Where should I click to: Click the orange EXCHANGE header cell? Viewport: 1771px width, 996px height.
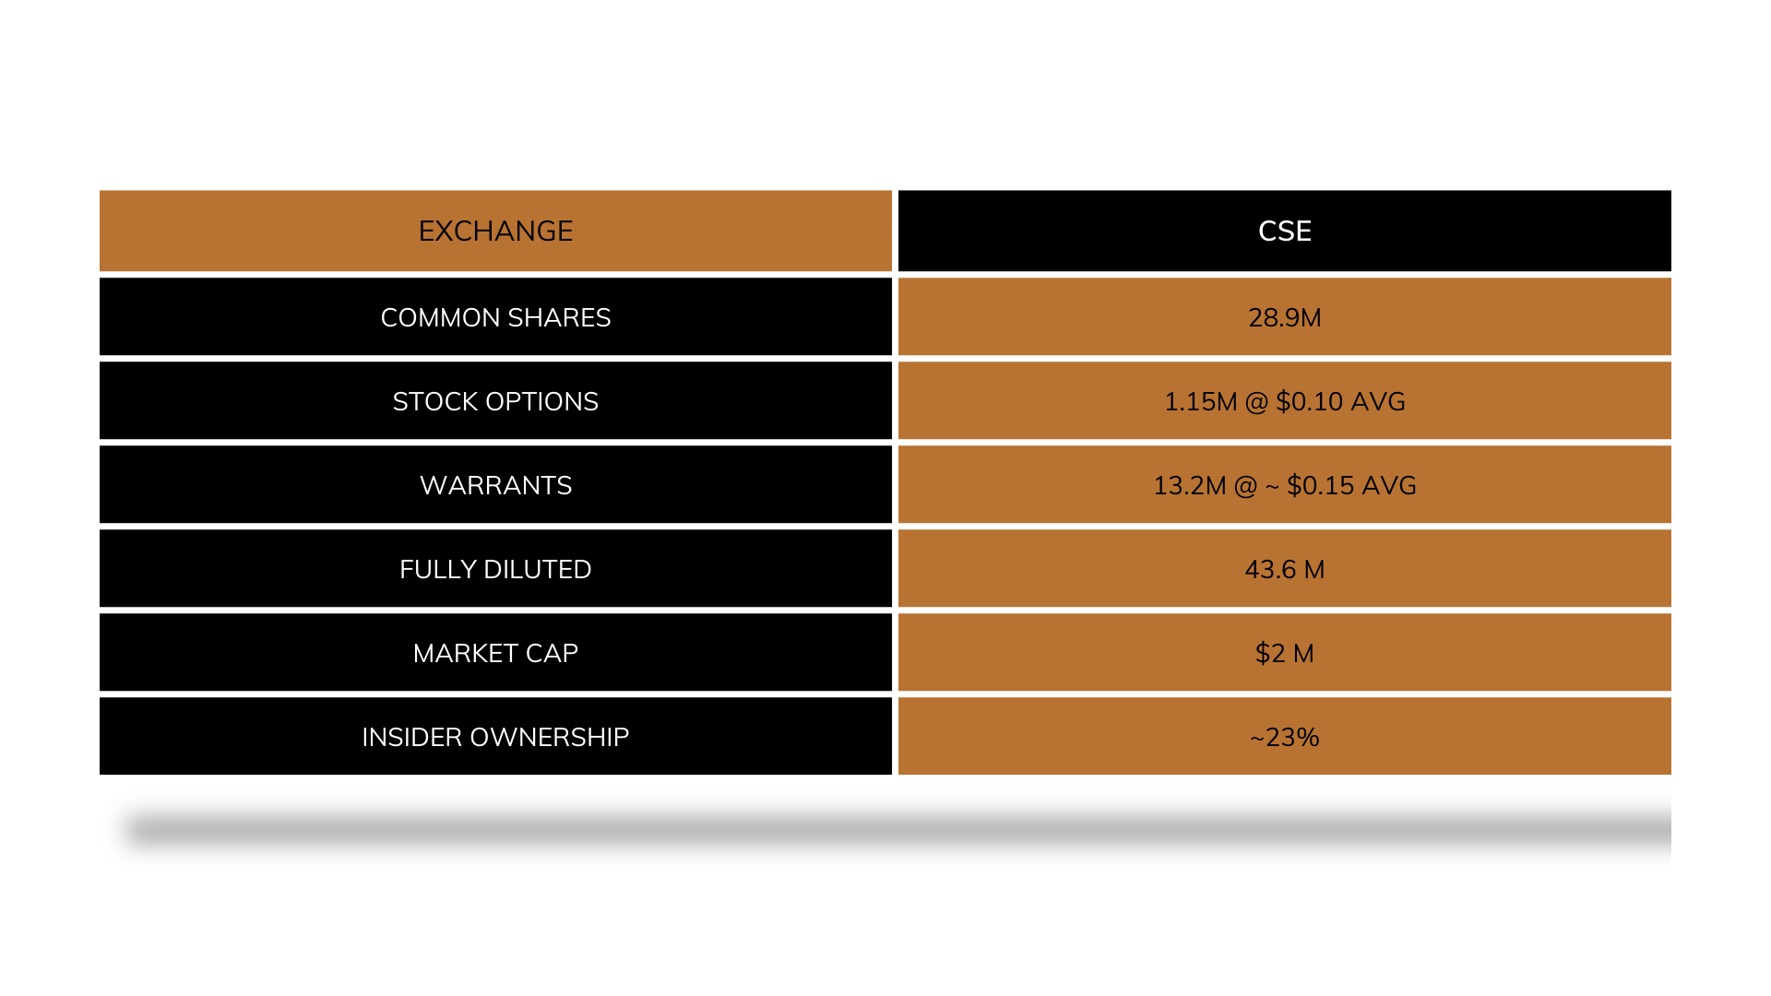[495, 231]
